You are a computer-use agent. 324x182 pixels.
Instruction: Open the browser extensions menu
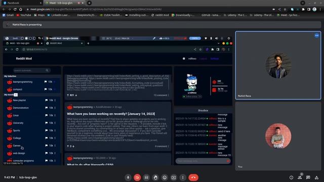(x=303, y=9)
